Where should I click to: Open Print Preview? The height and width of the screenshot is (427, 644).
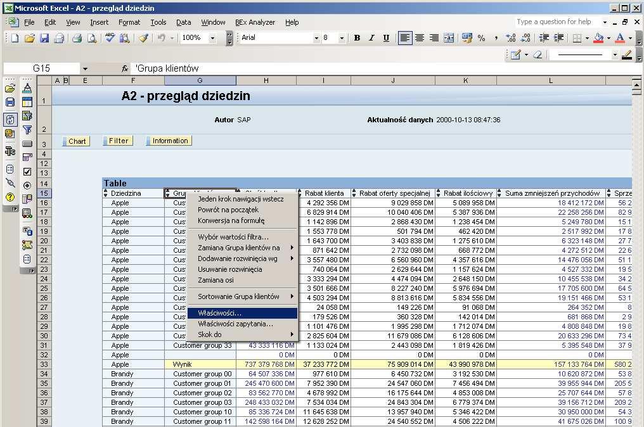point(92,38)
